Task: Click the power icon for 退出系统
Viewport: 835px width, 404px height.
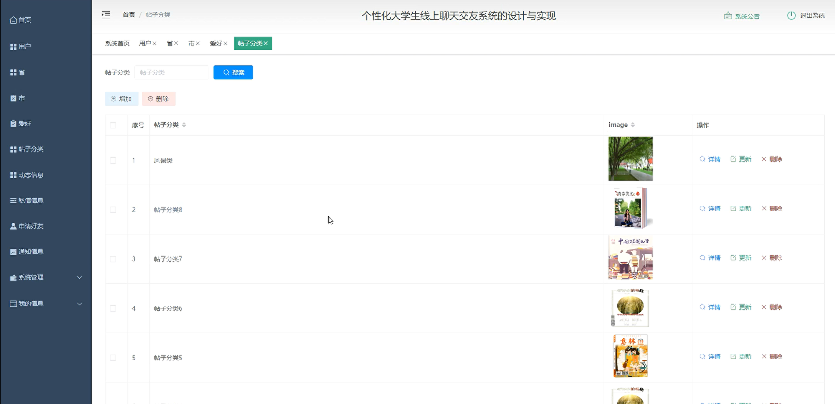Action: pyautogui.click(x=791, y=16)
